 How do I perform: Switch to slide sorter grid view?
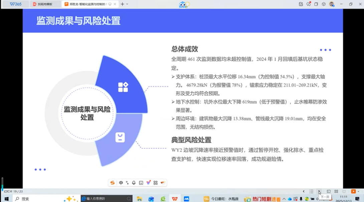(336, 191)
